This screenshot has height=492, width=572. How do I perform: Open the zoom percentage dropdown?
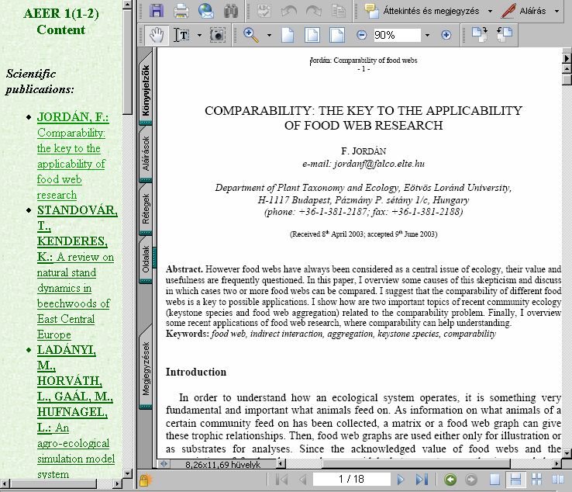427,36
